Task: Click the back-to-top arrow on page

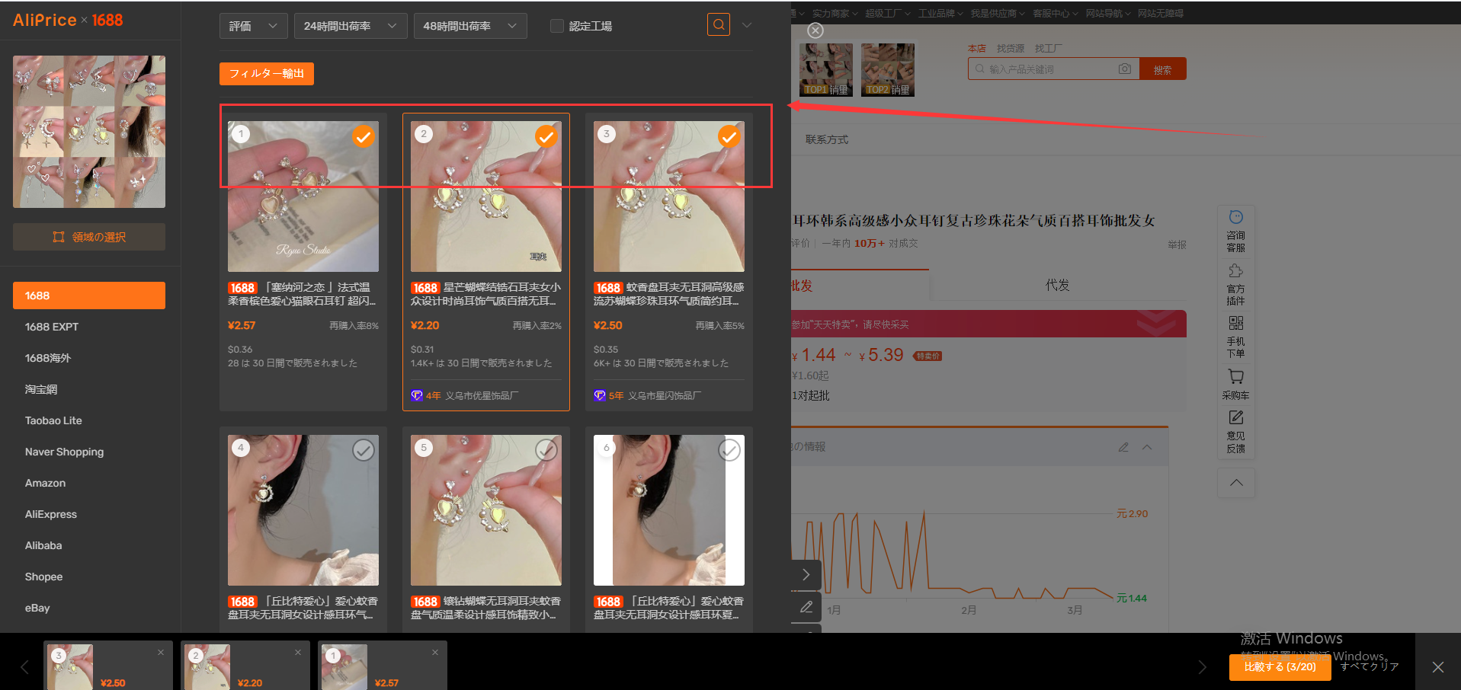Action: coord(1236,483)
